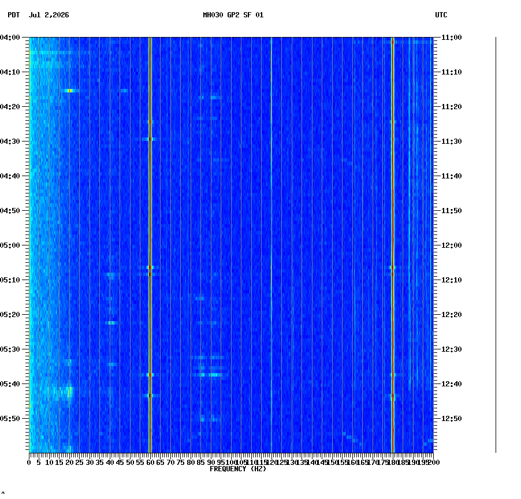The height and width of the screenshot is (499, 521).
Task: Click the 05:10 PDT time label
Action: [x=10, y=280]
